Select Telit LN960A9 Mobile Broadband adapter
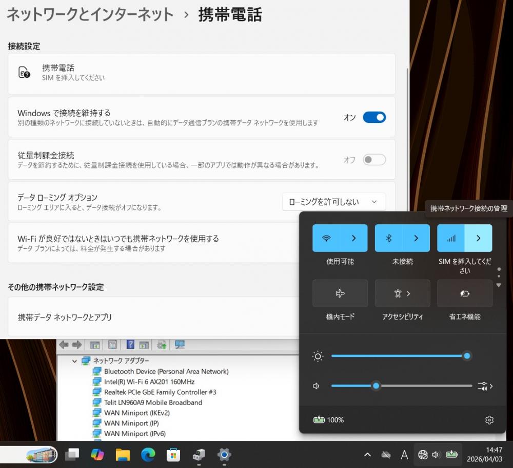513x468 pixels. (x=153, y=402)
